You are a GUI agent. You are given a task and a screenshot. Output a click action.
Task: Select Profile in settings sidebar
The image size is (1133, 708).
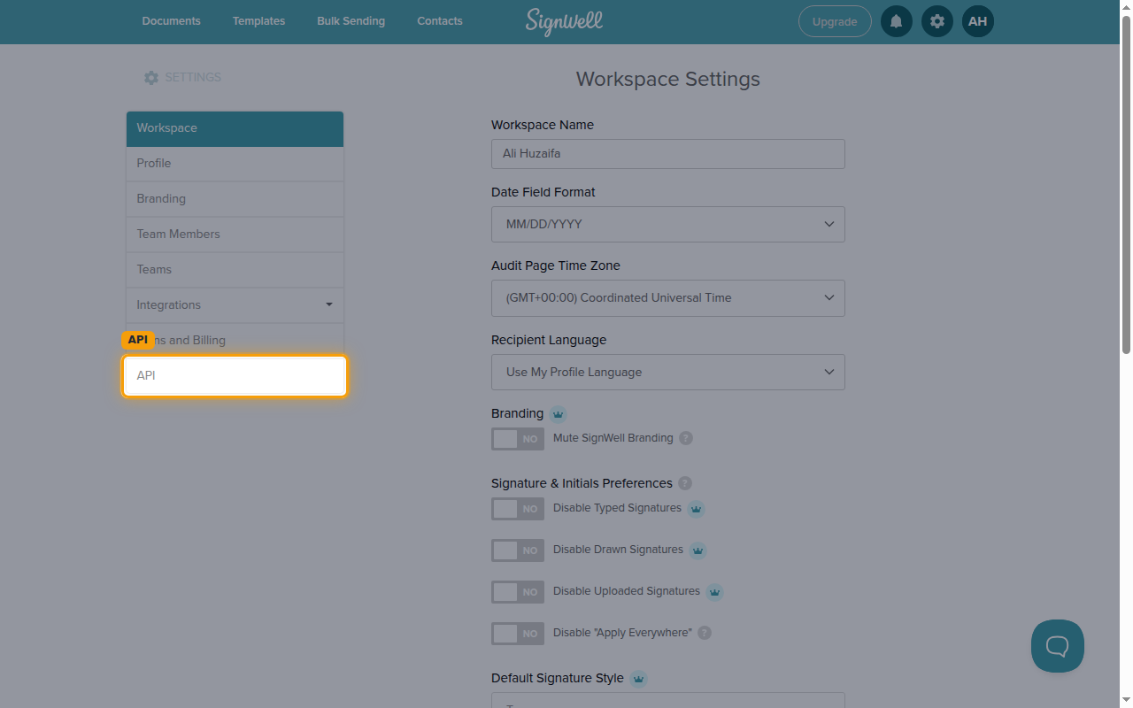coord(235,164)
